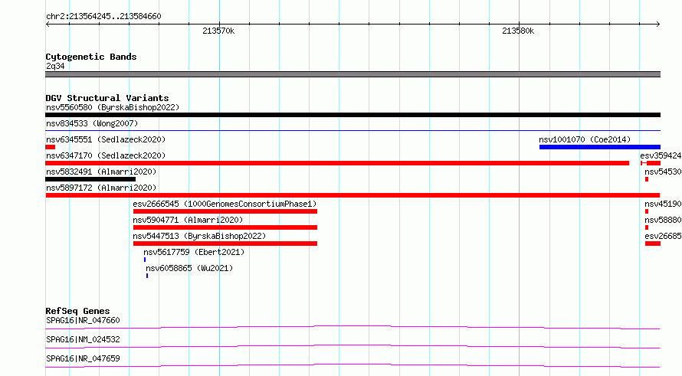Open the SPAG16|NR_047659 transcript label
Screen dimensions: 682x376
point(83,358)
